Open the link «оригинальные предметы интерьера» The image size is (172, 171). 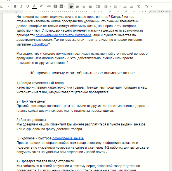point(63,35)
